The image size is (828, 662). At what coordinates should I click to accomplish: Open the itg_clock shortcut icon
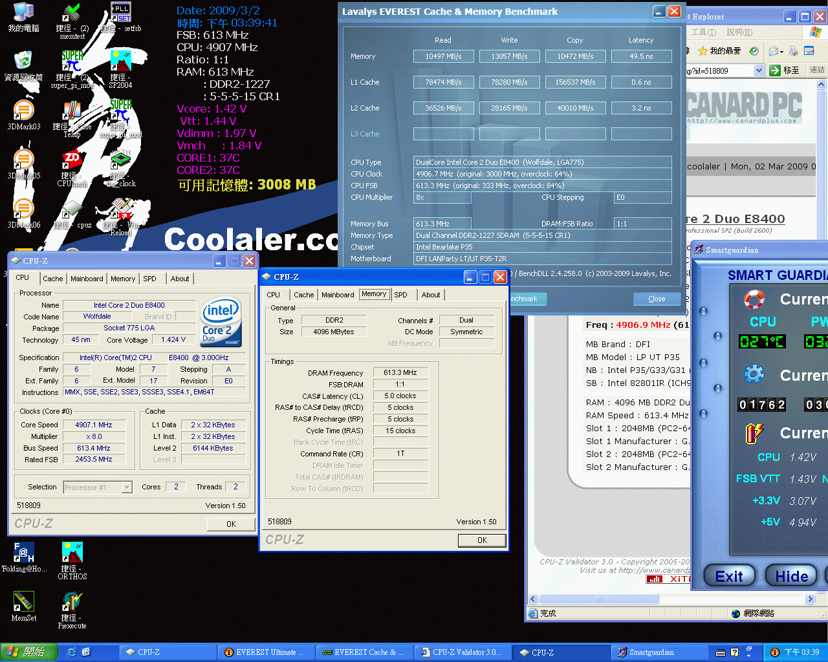tap(121, 167)
